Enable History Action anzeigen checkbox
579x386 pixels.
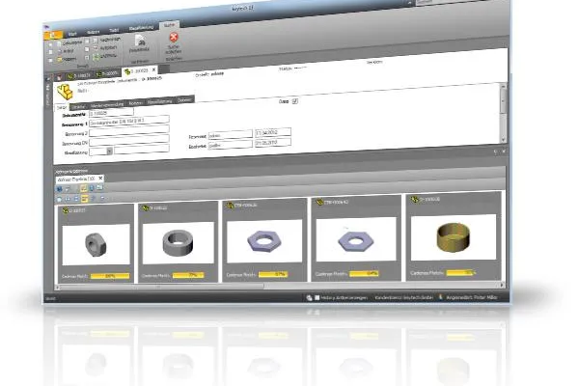point(317,297)
